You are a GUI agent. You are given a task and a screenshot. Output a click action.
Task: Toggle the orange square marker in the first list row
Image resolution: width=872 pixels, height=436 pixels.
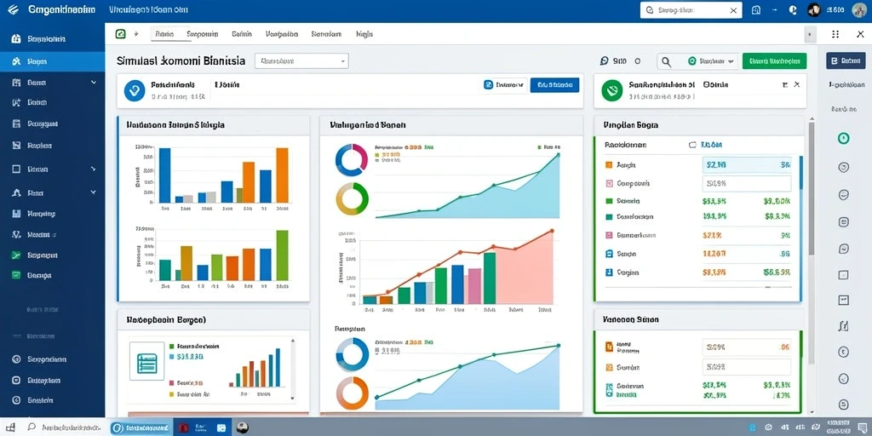[608, 165]
